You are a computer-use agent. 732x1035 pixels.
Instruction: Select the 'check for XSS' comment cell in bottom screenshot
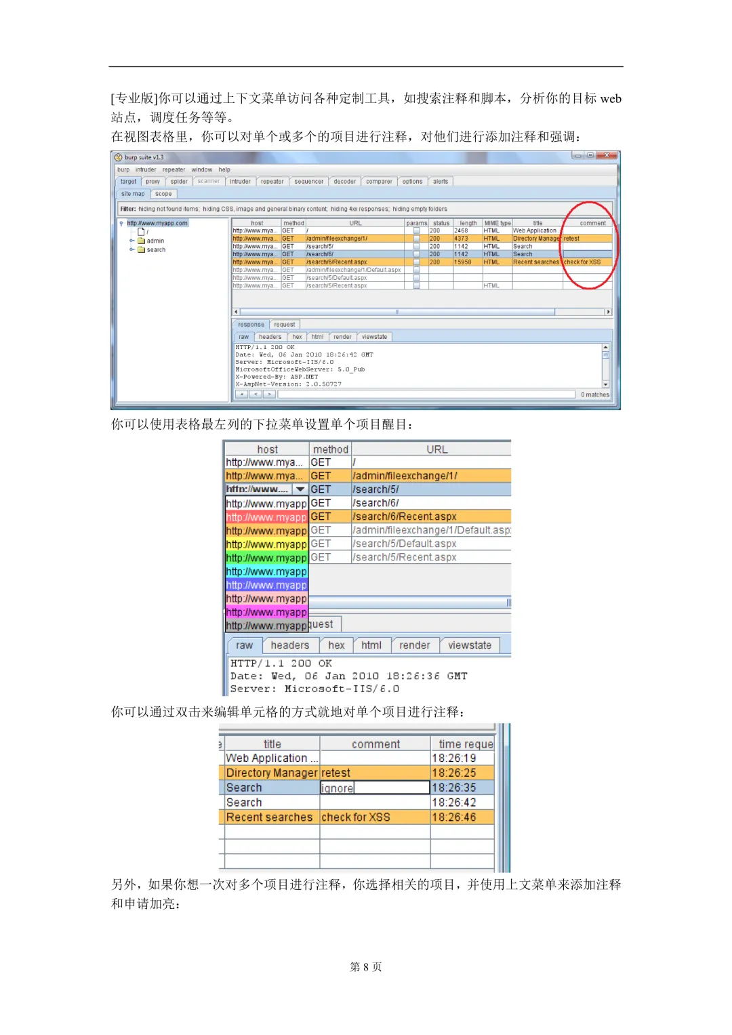(375, 817)
